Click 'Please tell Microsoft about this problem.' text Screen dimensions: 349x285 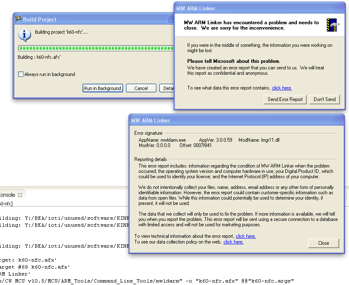point(234,61)
